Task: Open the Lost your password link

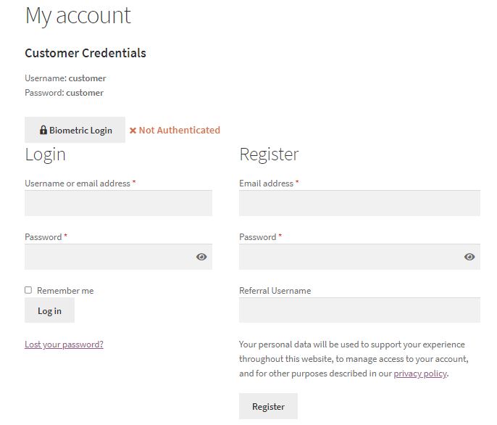Action: [64, 344]
